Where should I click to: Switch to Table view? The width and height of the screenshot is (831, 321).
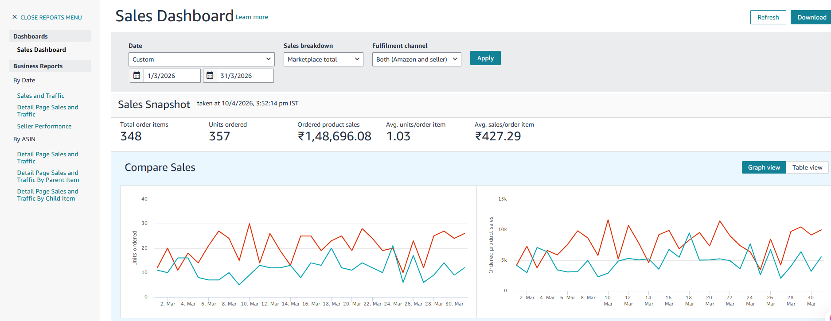(x=807, y=167)
